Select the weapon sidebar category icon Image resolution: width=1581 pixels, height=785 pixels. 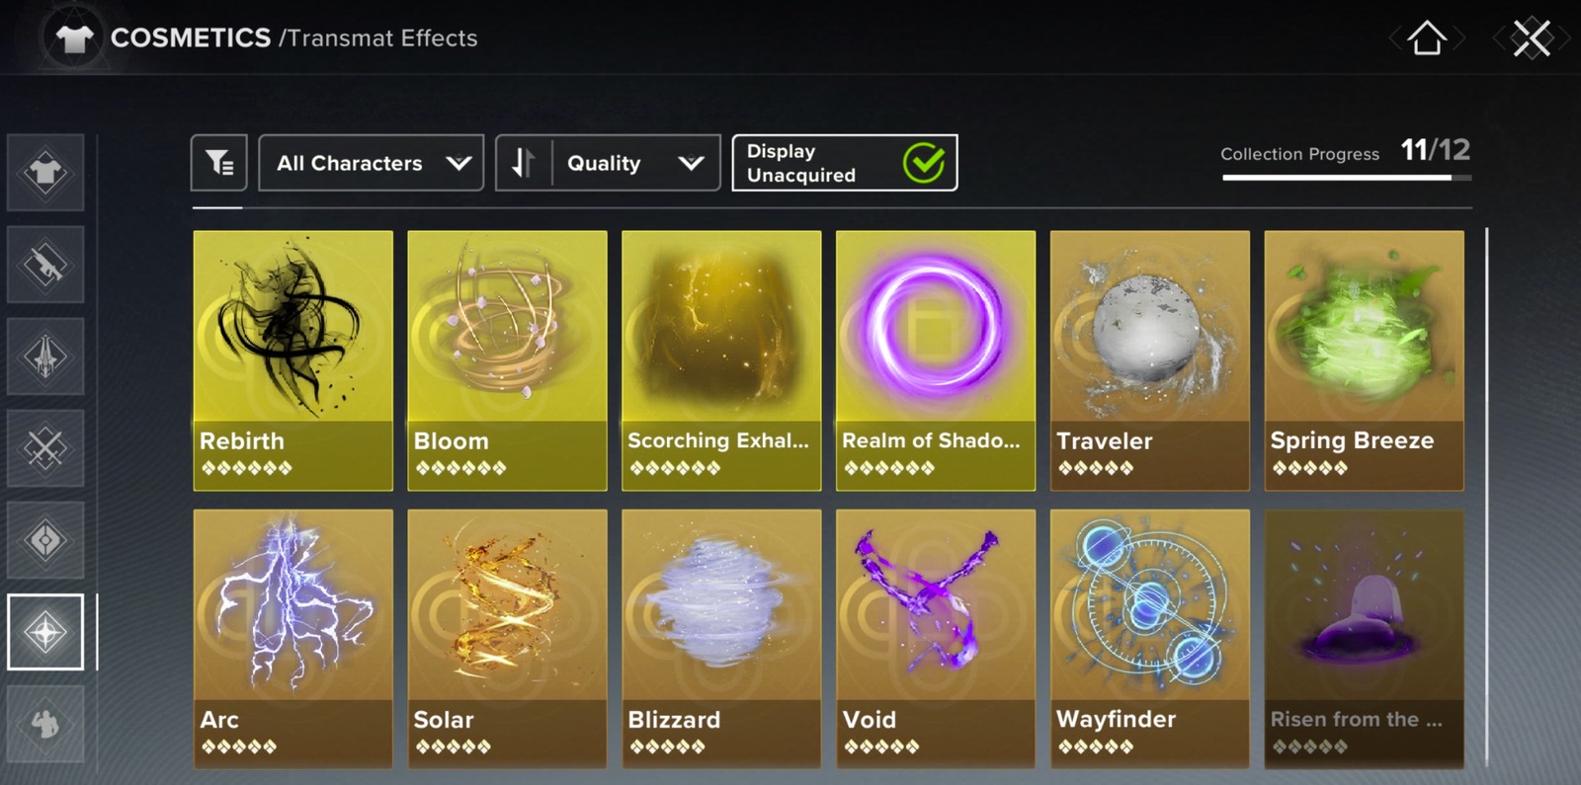(45, 265)
